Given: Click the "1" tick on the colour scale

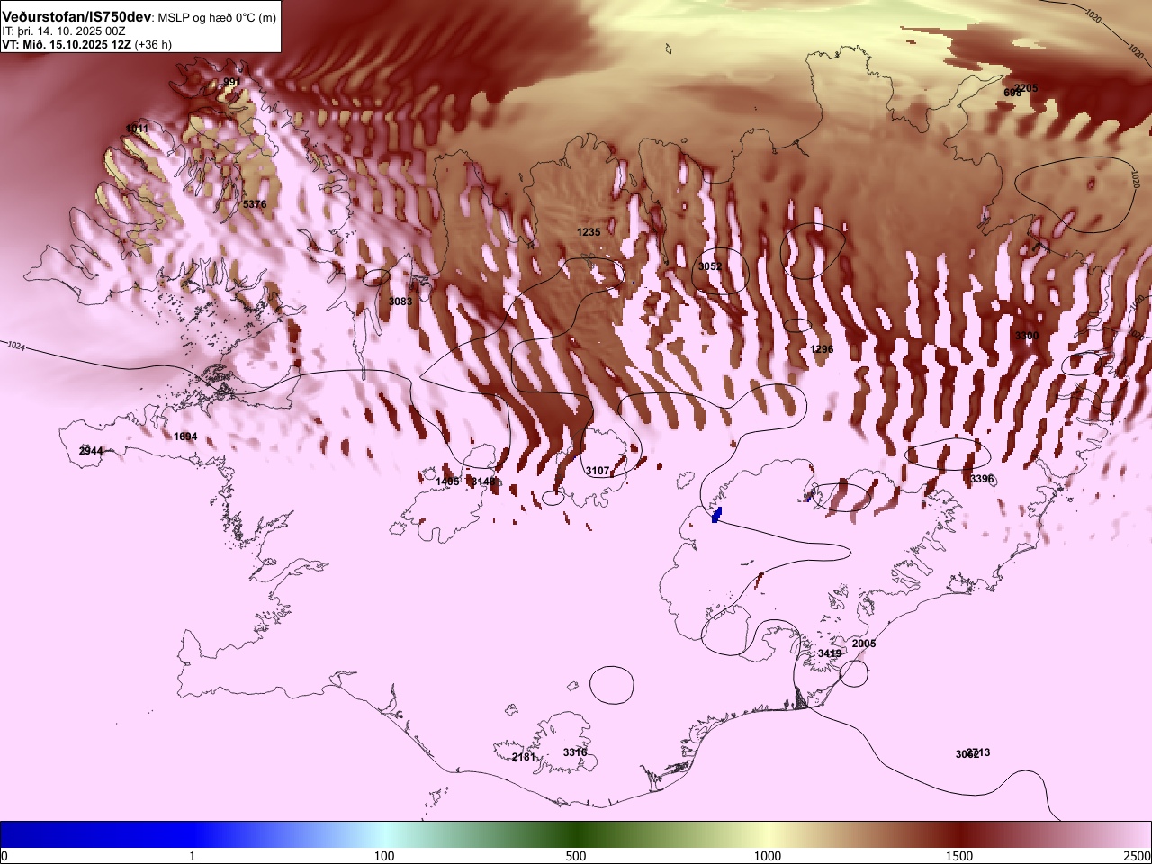Looking at the screenshot, I should tap(193, 856).
